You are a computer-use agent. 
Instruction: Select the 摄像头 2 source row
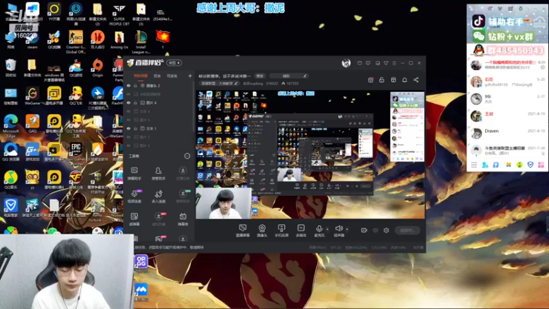(159, 85)
